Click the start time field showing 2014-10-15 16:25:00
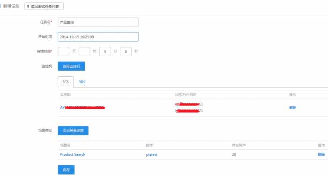This screenshot has width=328, height=175. 98,37
